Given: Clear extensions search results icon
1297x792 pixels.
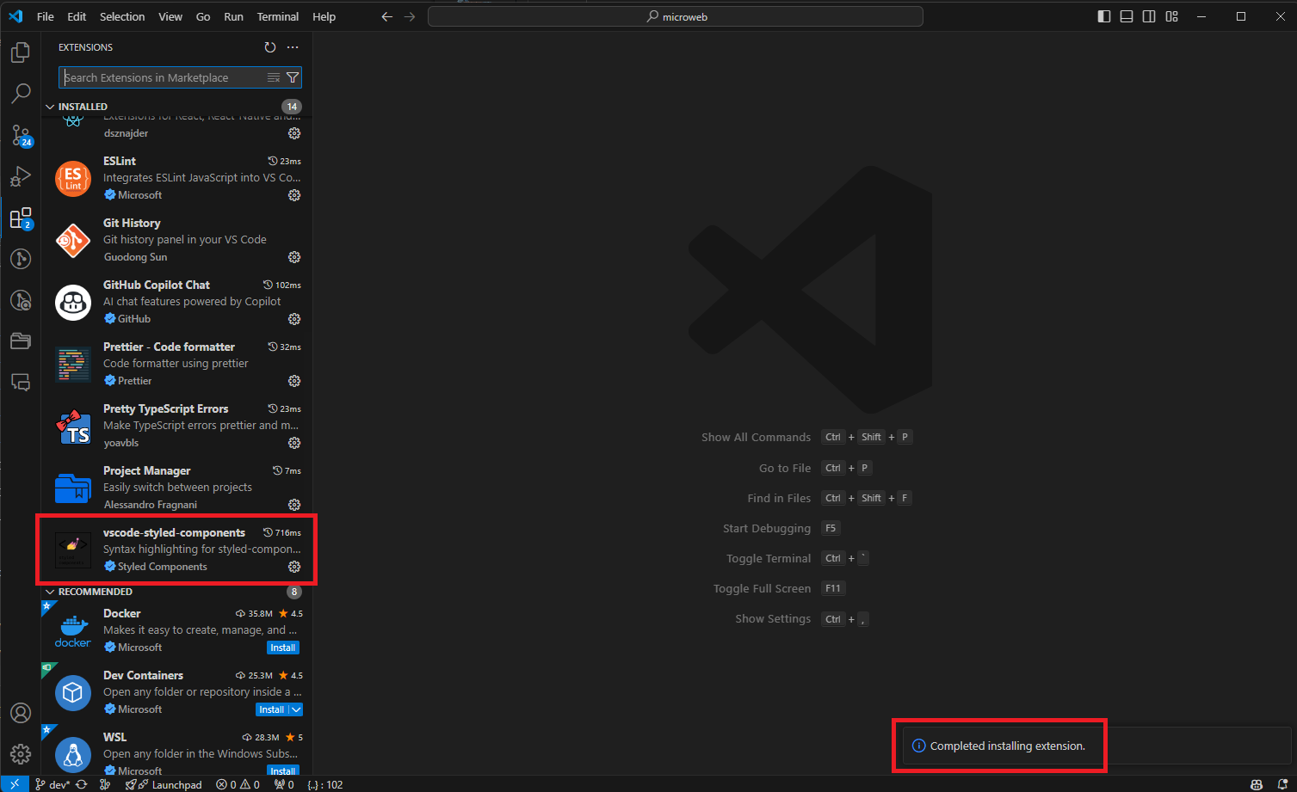Looking at the screenshot, I should point(274,77).
